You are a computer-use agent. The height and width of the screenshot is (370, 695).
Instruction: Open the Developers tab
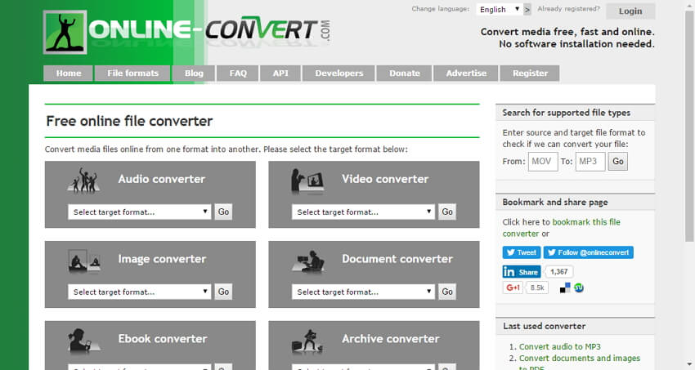(x=339, y=74)
